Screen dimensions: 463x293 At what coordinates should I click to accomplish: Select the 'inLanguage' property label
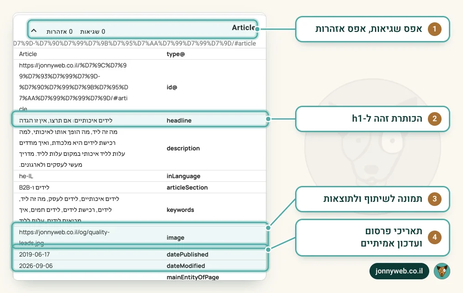click(x=183, y=176)
